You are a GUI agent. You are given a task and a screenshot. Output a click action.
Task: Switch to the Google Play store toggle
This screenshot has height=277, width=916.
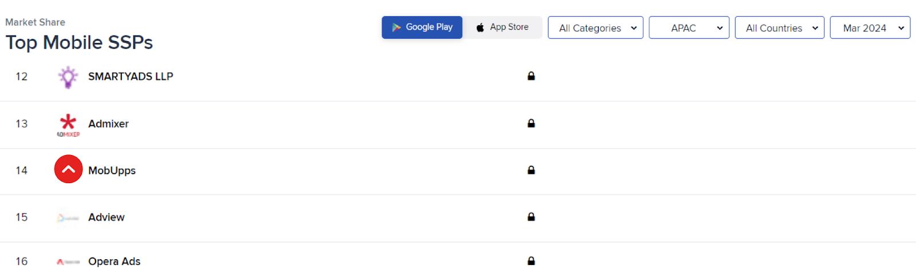pyautogui.click(x=422, y=27)
